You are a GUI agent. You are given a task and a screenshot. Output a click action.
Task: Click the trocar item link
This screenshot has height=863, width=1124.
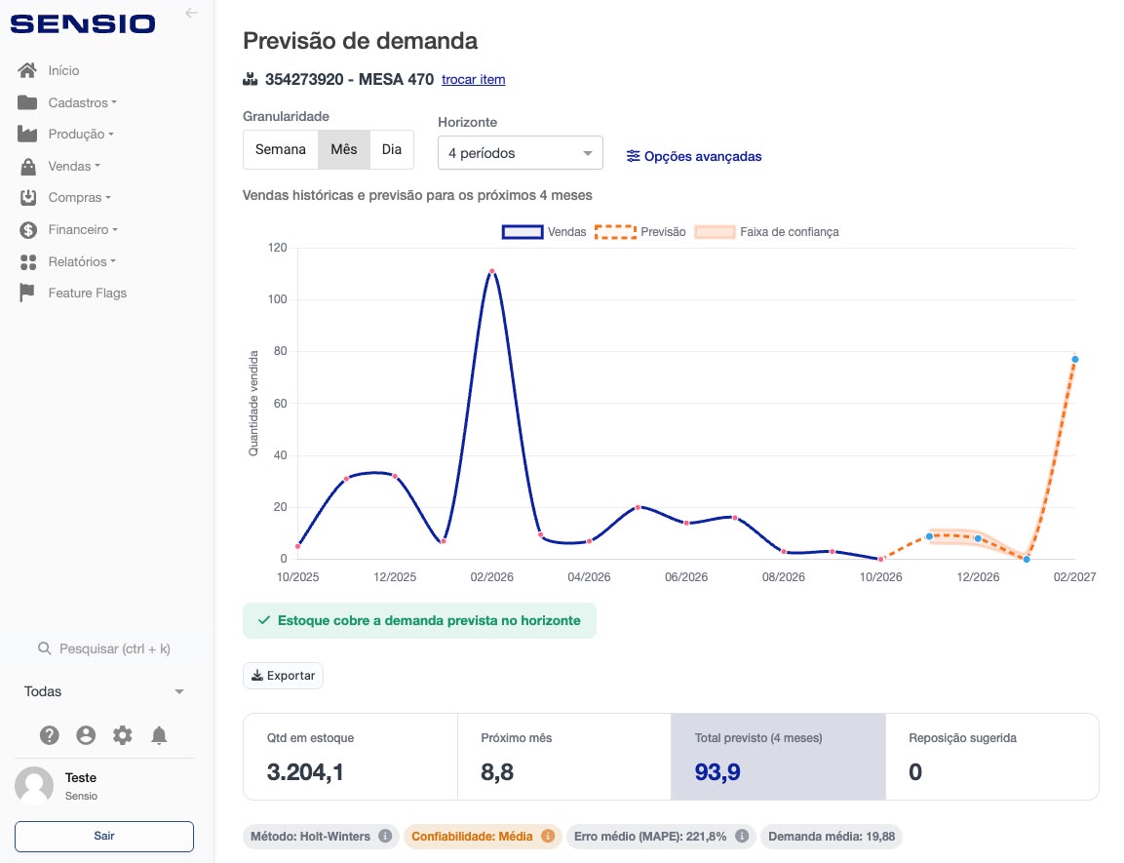[x=473, y=80]
